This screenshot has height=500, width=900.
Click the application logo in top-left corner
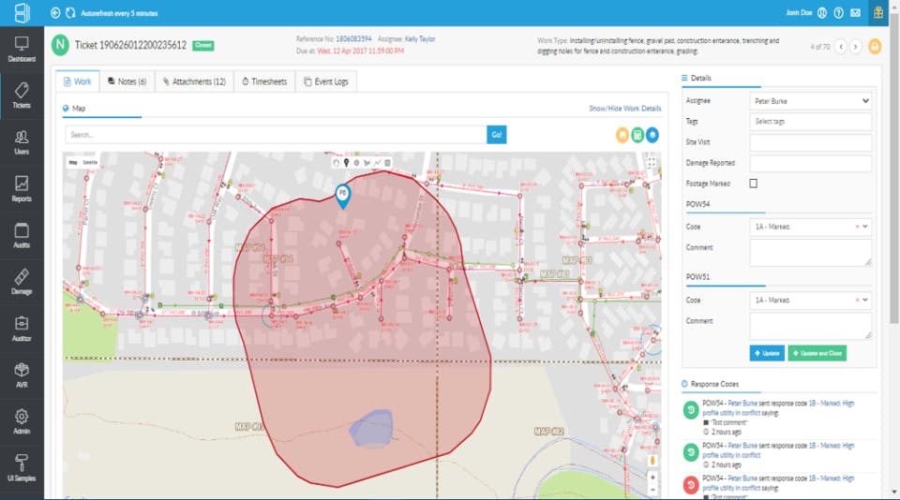click(22, 12)
